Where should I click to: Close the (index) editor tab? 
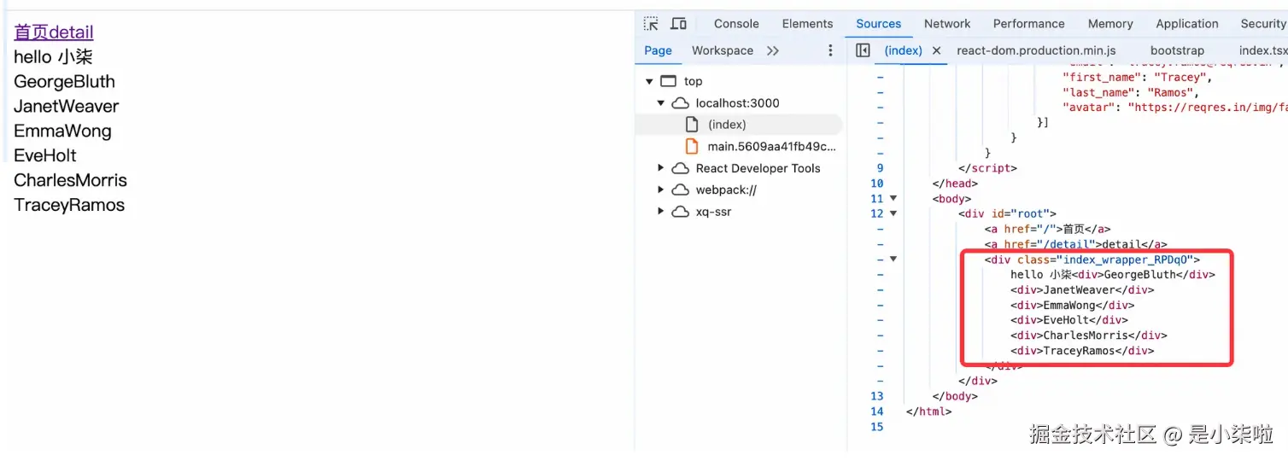pyautogui.click(x=936, y=50)
